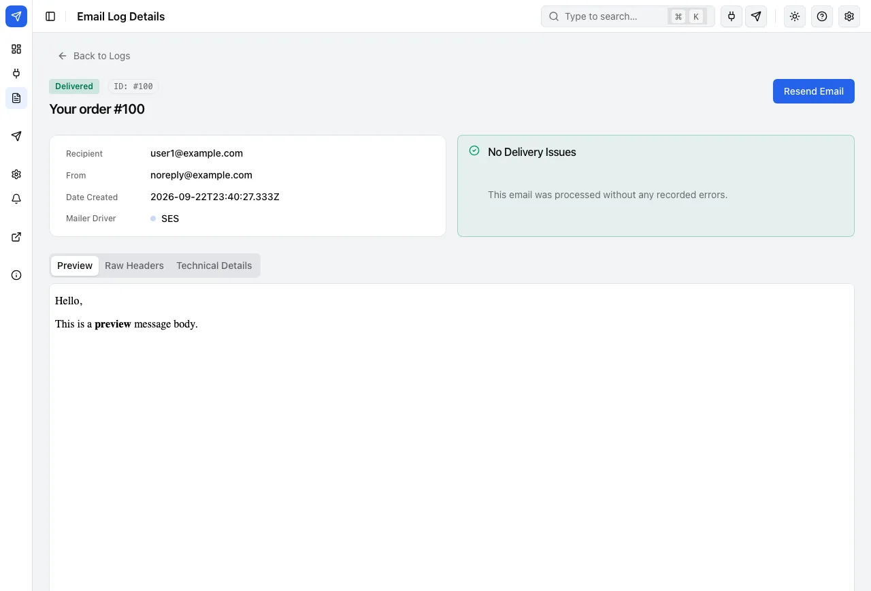Open the help question mark icon
871x591 pixels.
(822, 16)
